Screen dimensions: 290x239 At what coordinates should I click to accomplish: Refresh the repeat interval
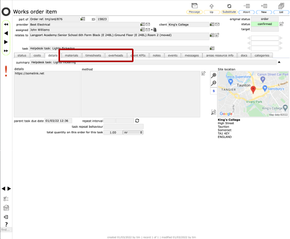(x=137, y=121)
